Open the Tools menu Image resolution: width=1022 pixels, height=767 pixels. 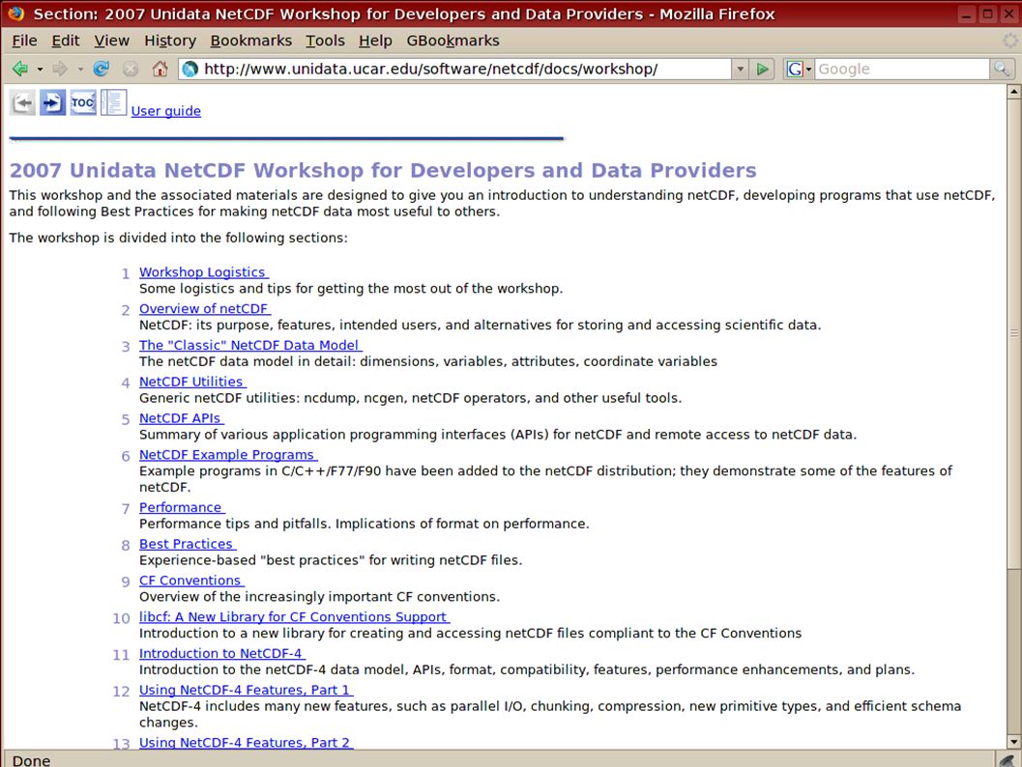(325, 41)
